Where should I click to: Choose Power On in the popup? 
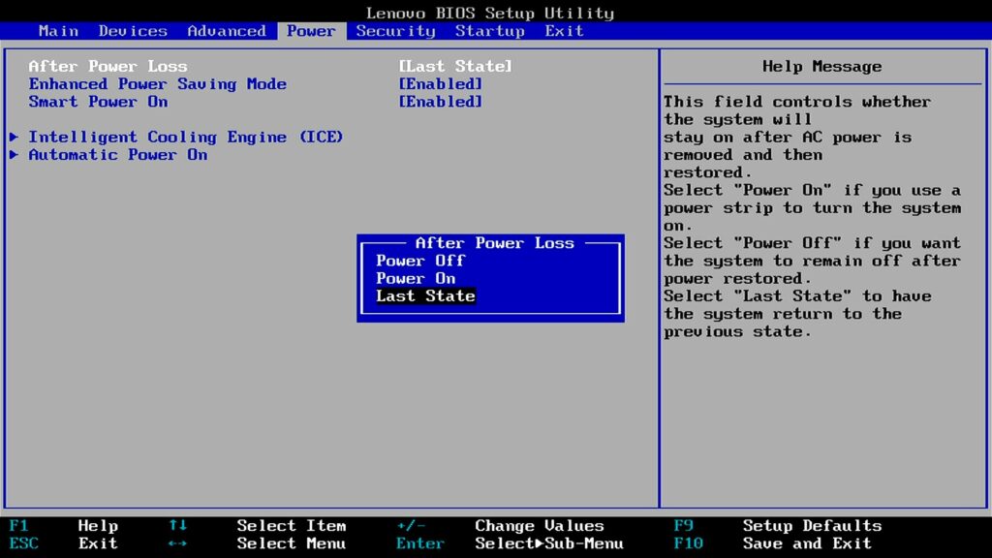pos(416,278)
